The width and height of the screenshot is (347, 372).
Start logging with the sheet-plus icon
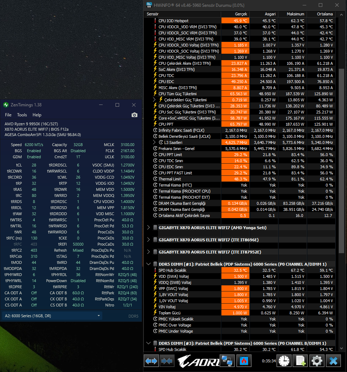[300, 361]
